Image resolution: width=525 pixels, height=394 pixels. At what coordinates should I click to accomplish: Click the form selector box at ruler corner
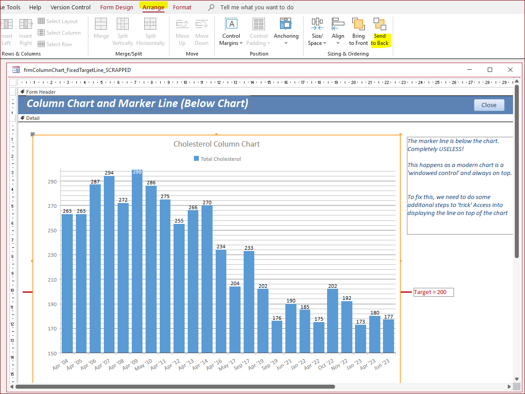coord(13,82)
